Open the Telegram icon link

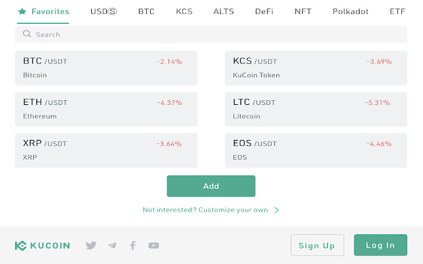pyautogui.click(x=112, y=246)
